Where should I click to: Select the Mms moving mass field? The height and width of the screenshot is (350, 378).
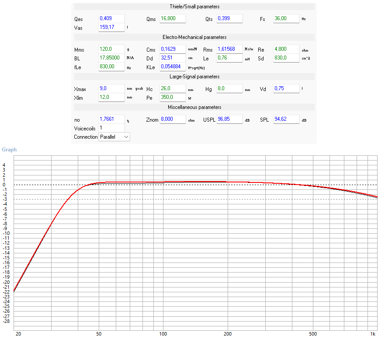(111, 49)
